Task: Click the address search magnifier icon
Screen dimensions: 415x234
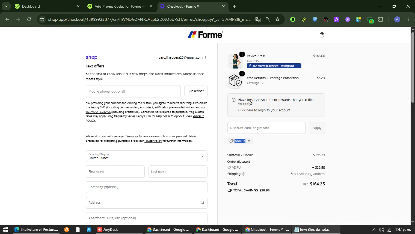Action: pos(202,203)
